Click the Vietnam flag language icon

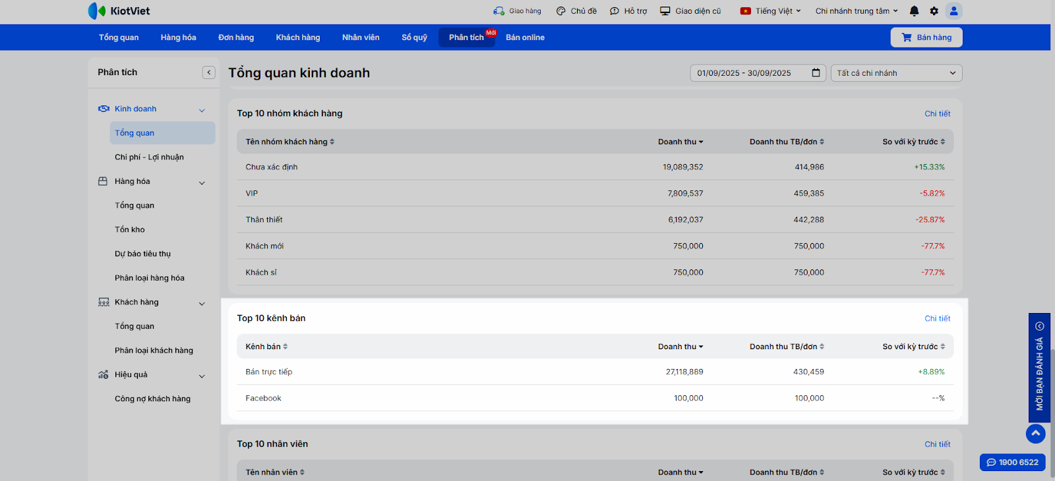tap(746, 11)
